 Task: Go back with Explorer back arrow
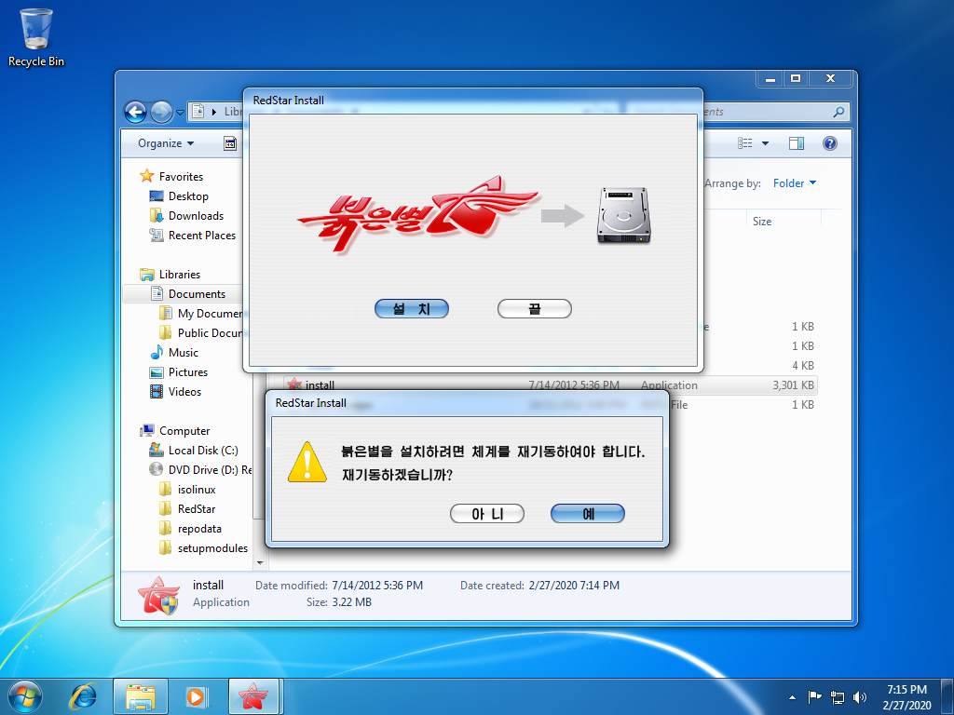click(x=135, y=112)
